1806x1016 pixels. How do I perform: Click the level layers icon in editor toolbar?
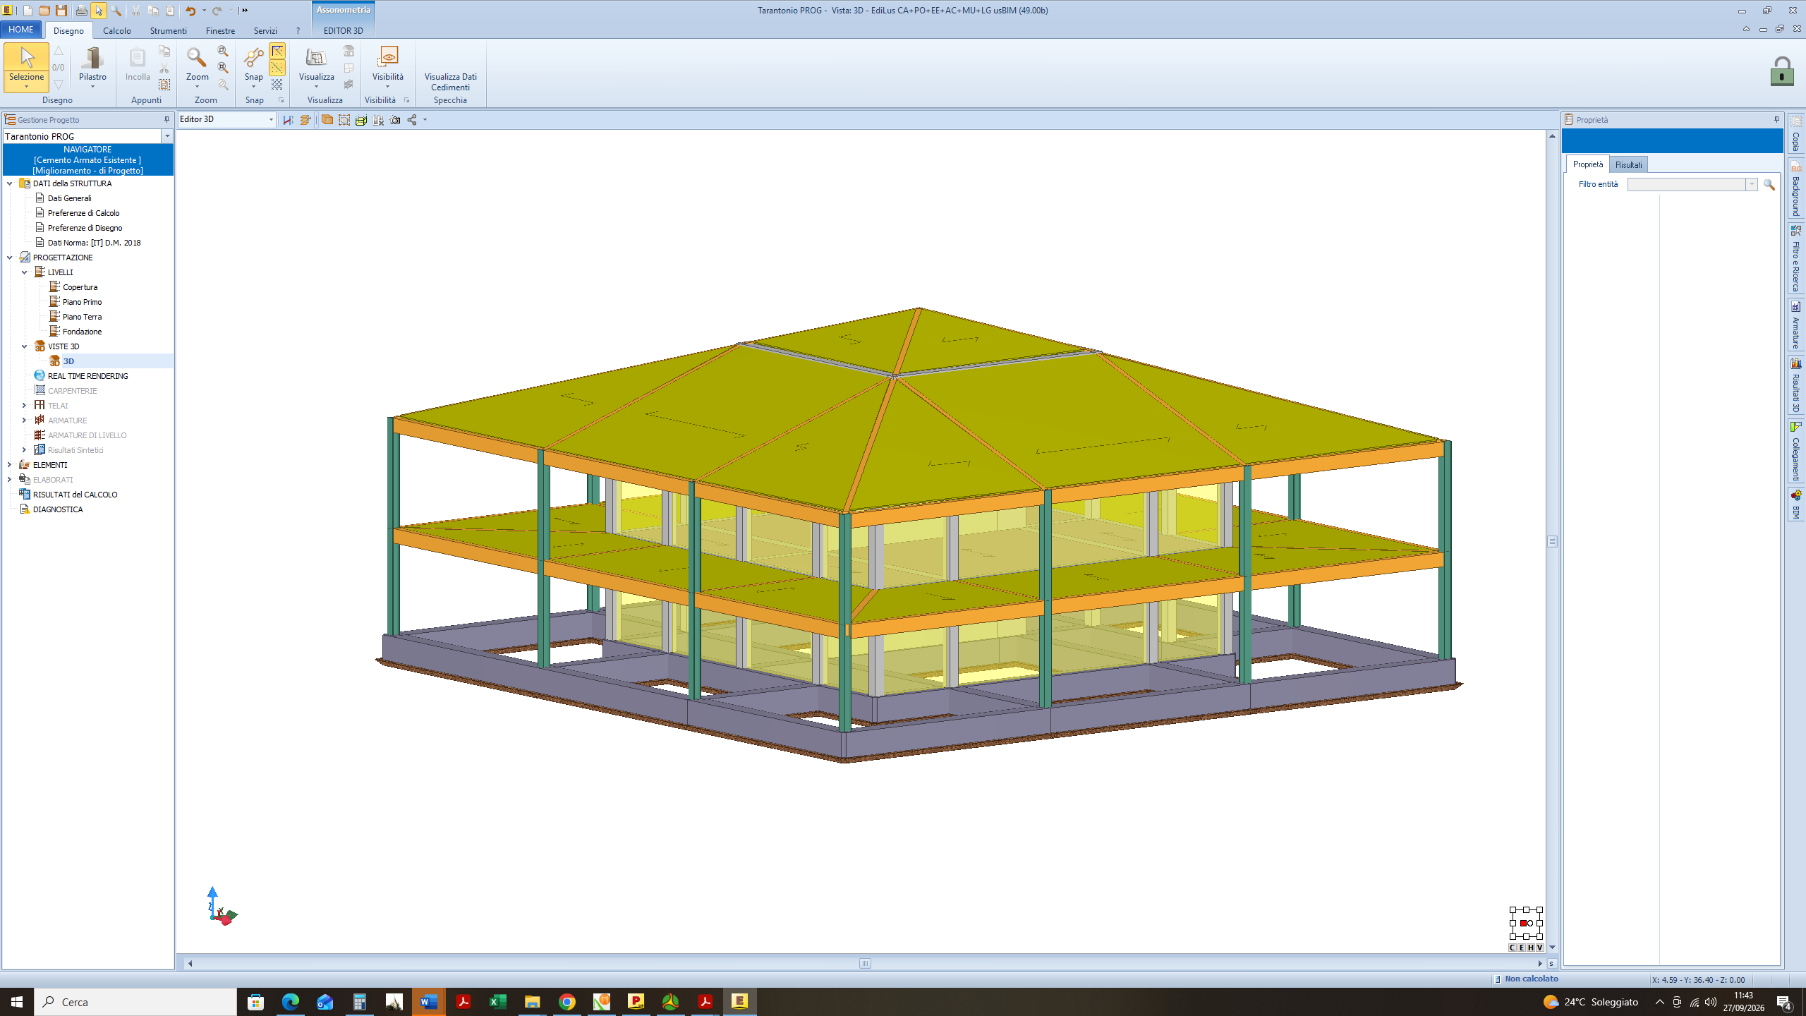pyautogui.click(x=305, y=120)
